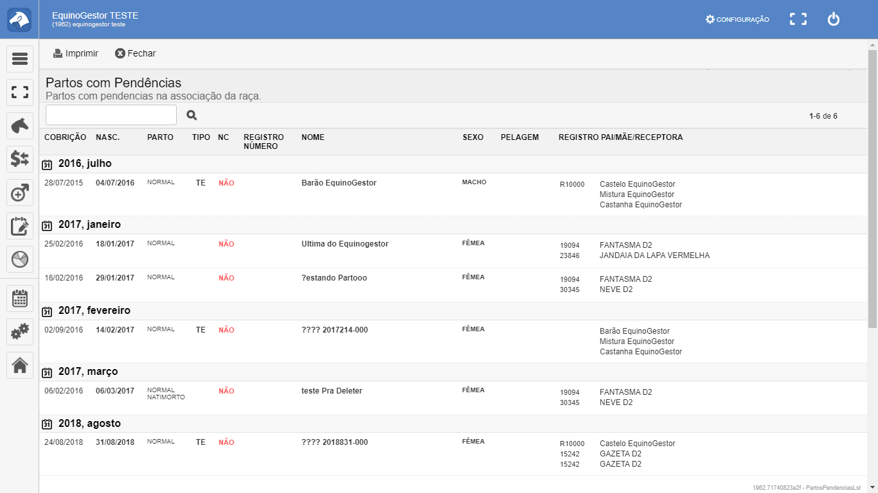
Task: Open CONFIGURAÇÃO settings
Action: (x=737, y=19)
